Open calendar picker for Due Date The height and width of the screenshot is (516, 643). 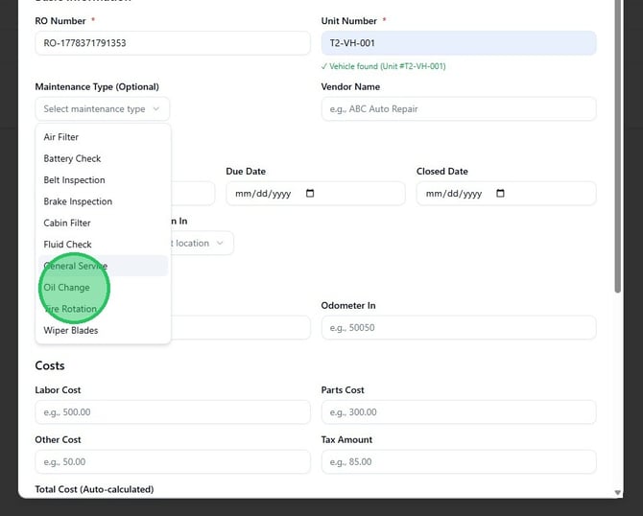310,193
